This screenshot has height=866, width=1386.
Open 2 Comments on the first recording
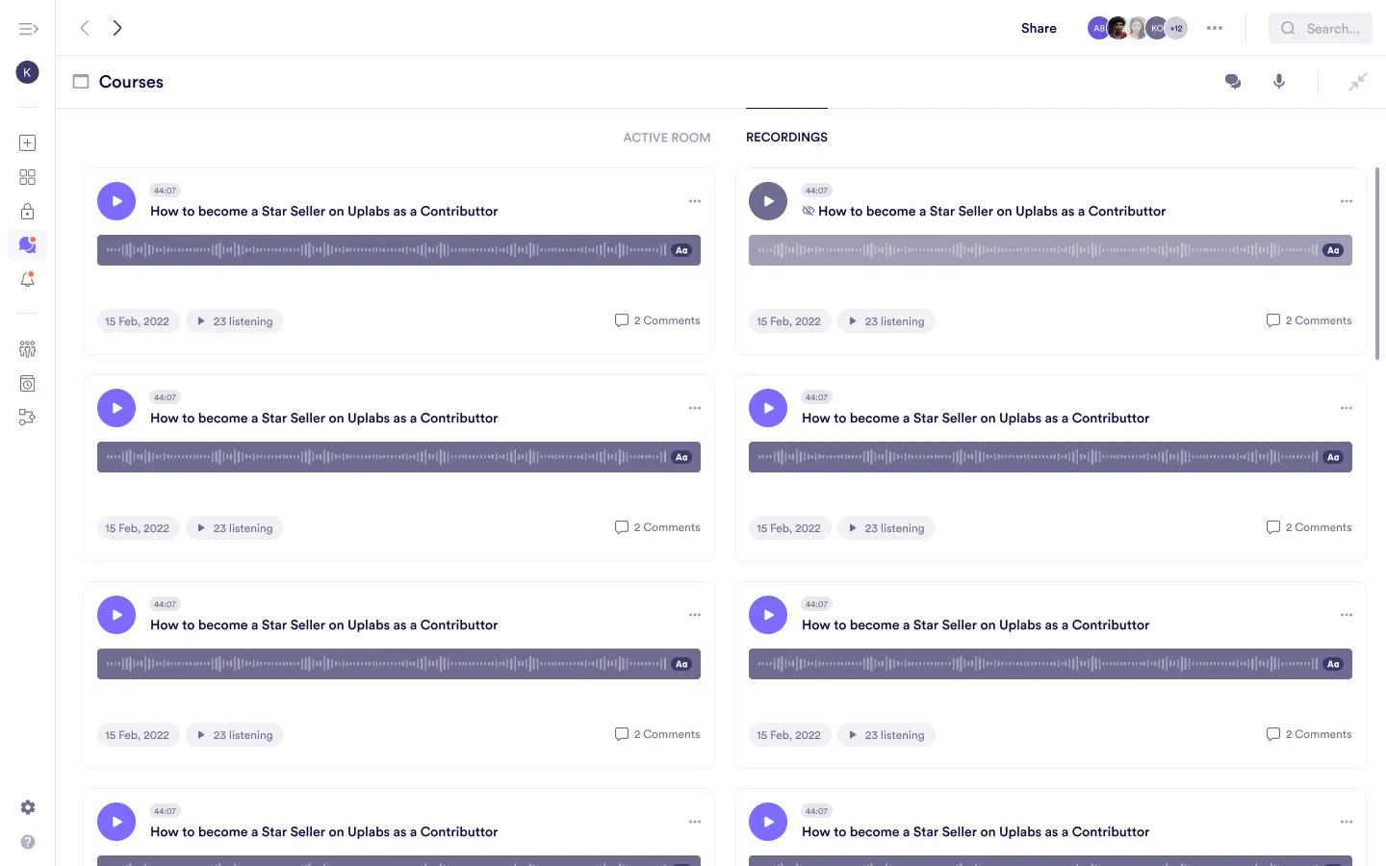(657, 319)
